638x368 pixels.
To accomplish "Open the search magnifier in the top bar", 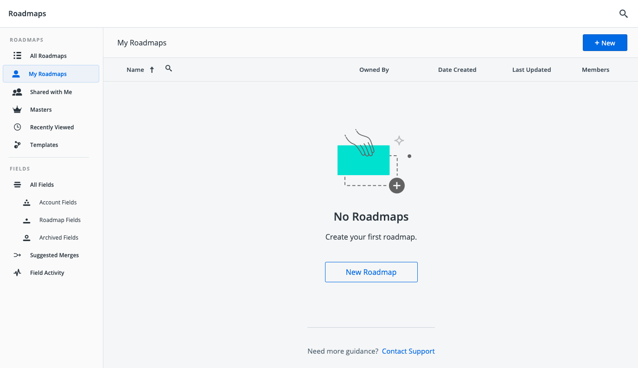I will tap(623, 13).
